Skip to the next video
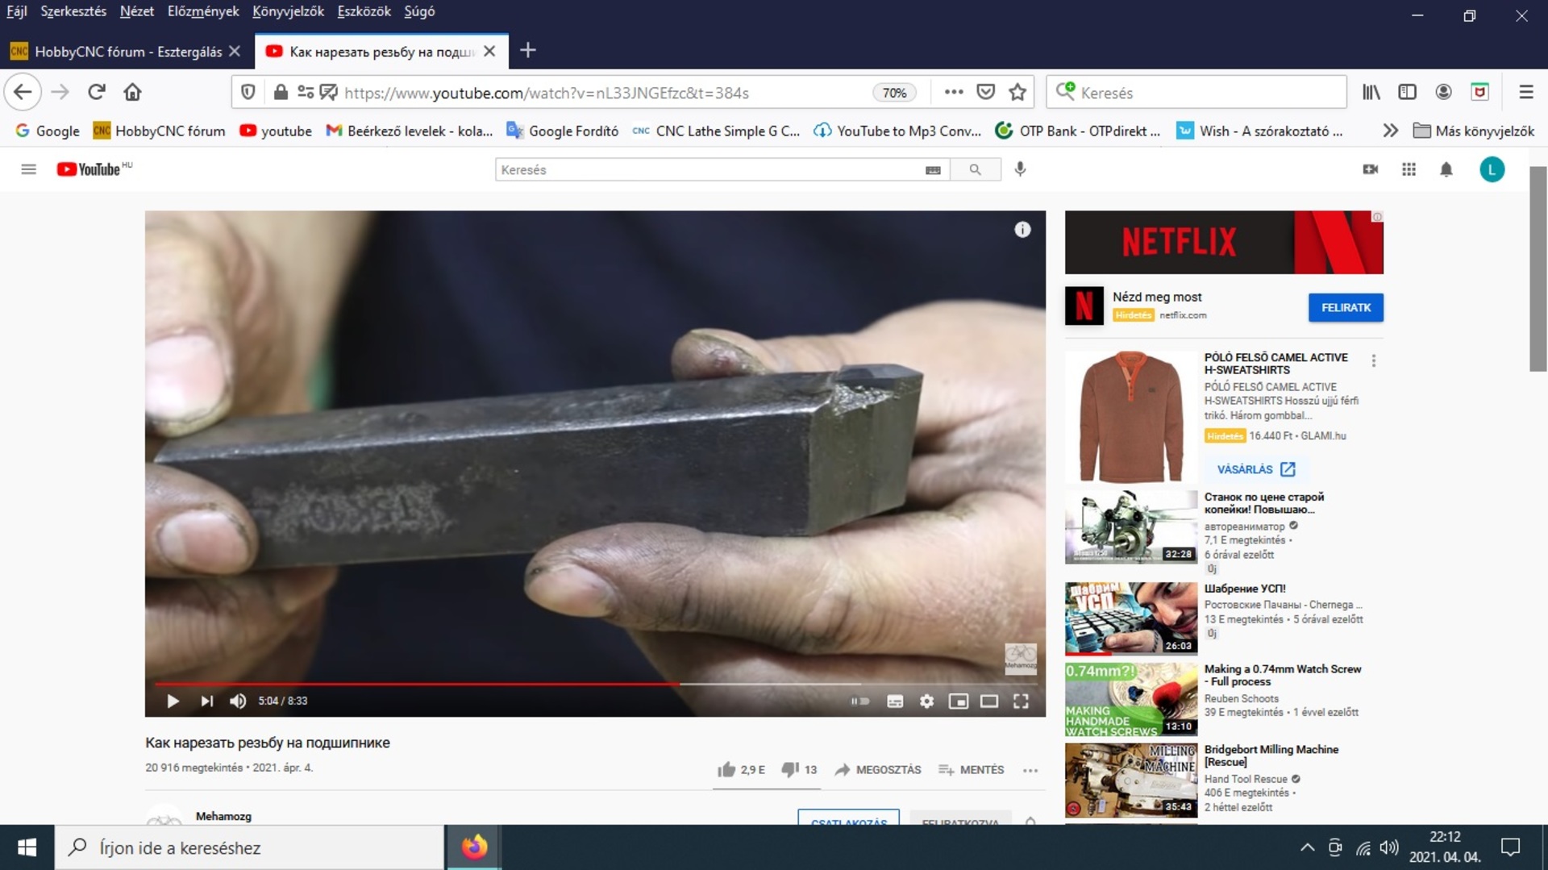The width and height of the screenshot is (1548, 870). [207, 701]
